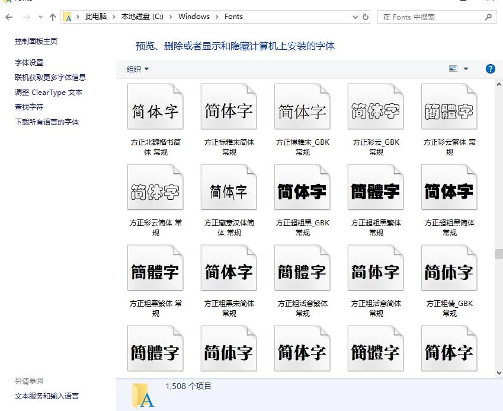503x411 pixels.
Task: Open 文本服务和输入语言 link
Action: 47,396
